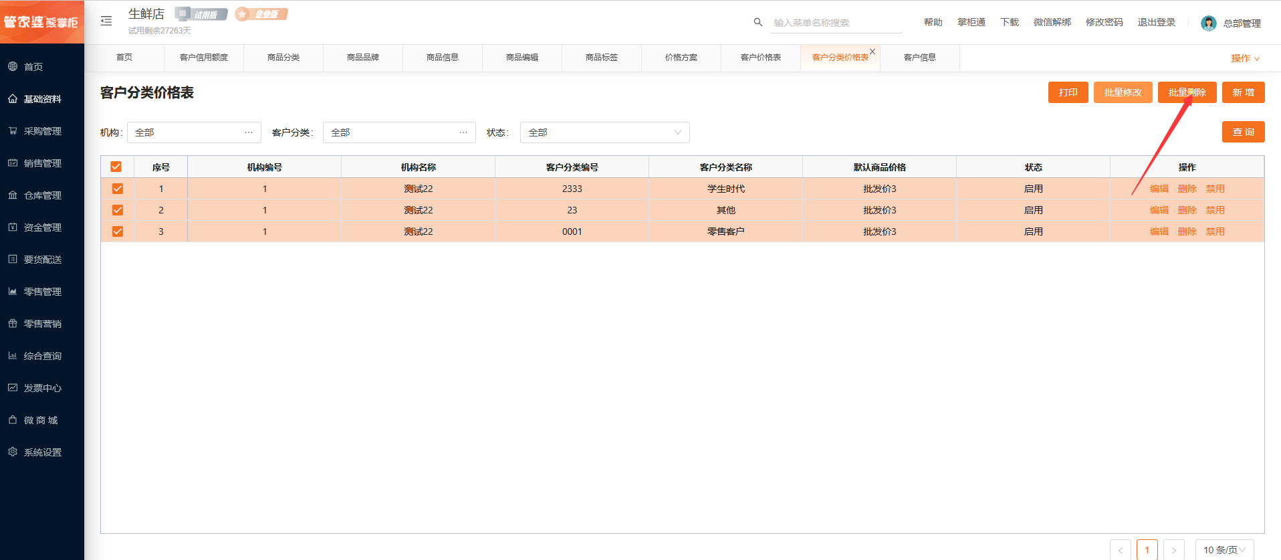Click 禁用 for the 学生时代 row

click(1215, 189)
